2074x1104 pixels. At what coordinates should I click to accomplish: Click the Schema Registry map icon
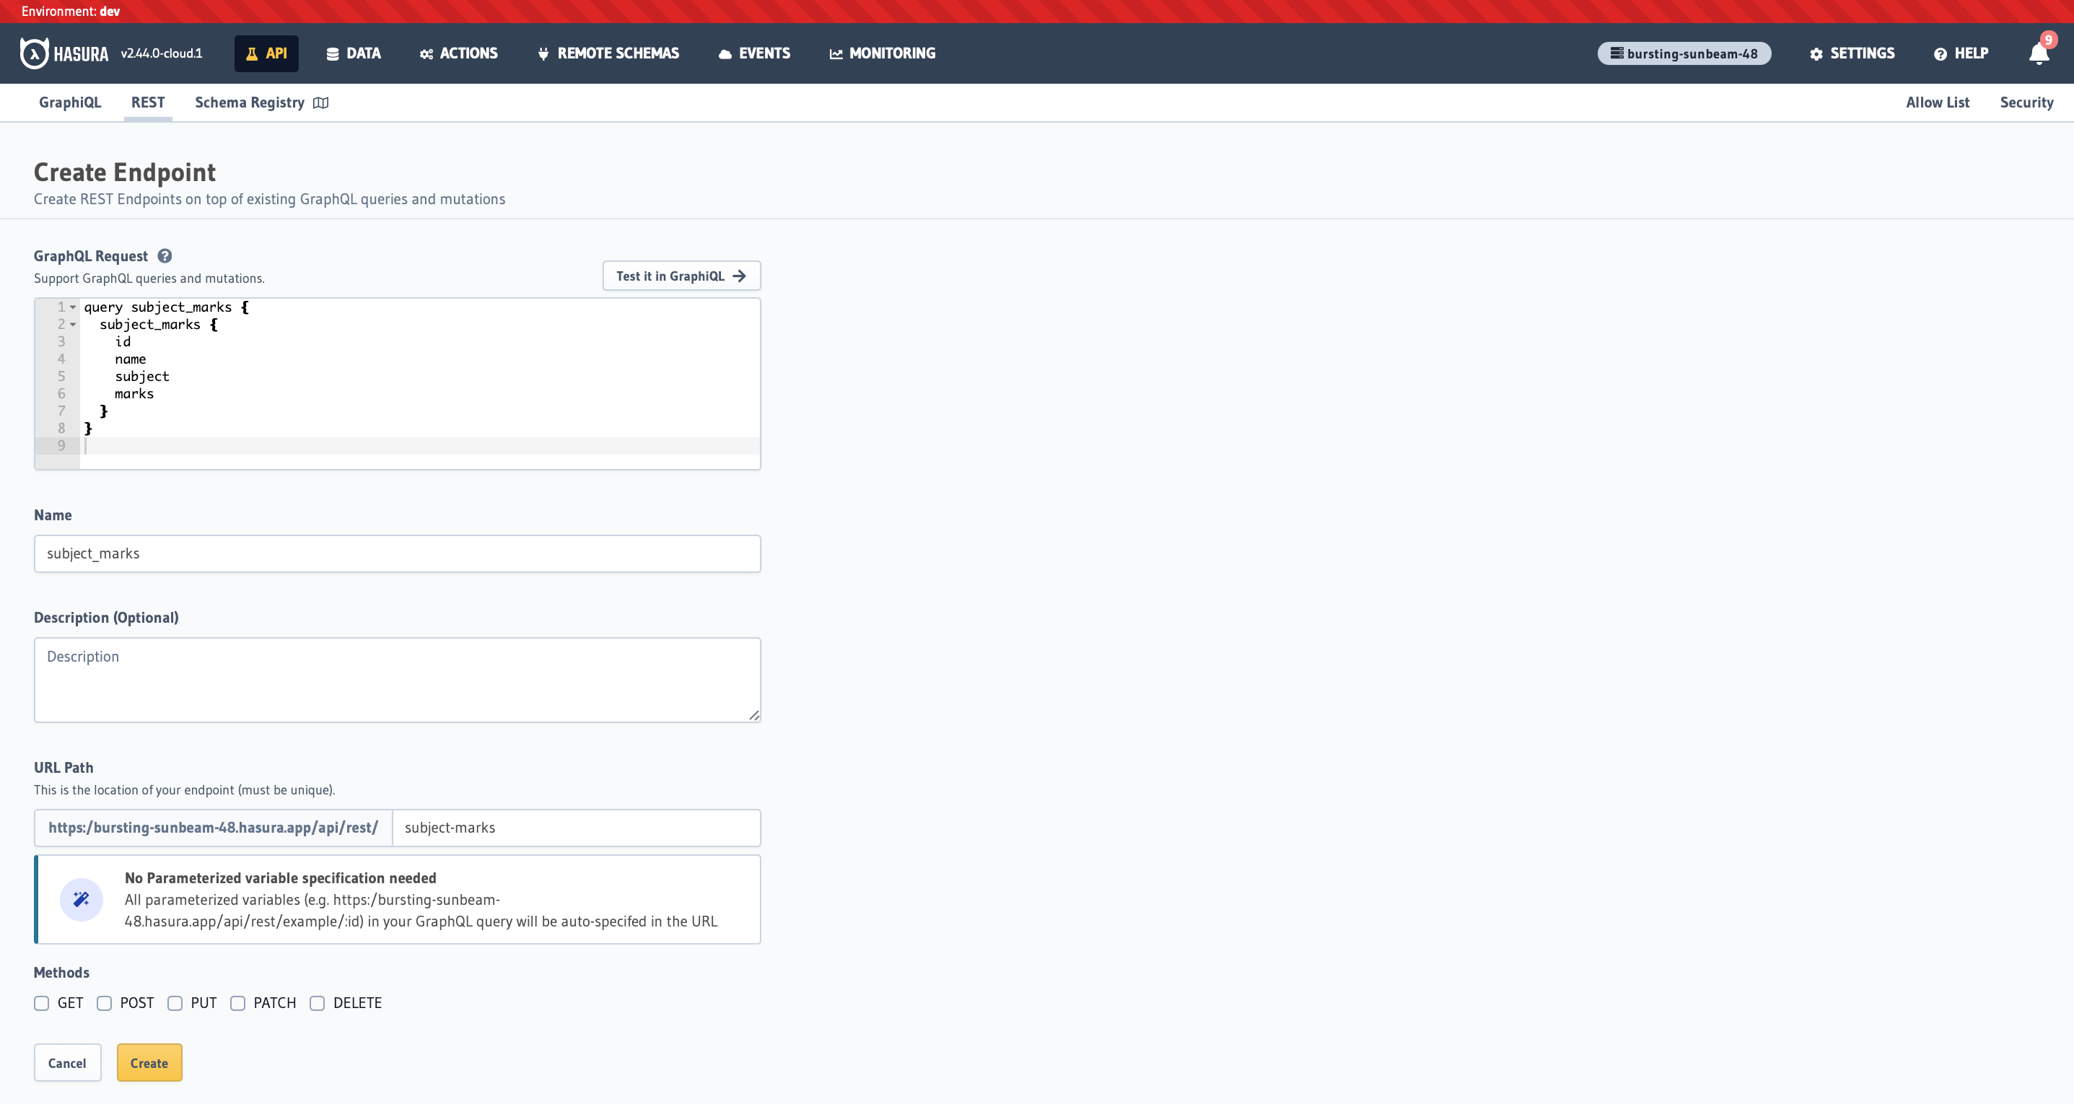(x=321, y=103)
